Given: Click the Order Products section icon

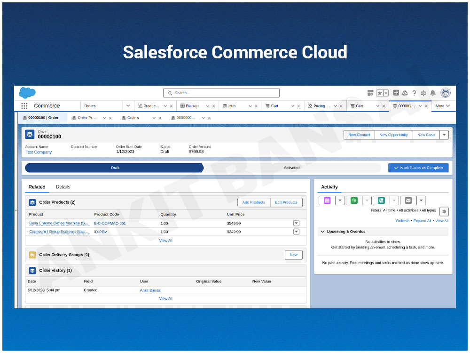Looking at the screenshot, I should 32,202.
